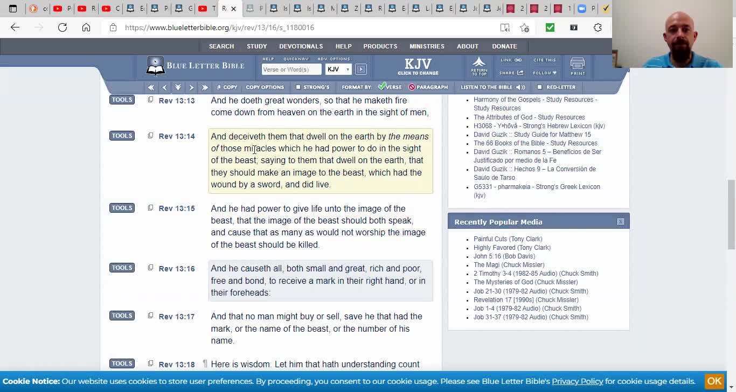The height and width of the screenshot is (392, 736).
Task: Open the Help menu in navigation bar
Action: click(x=343, y=46)
